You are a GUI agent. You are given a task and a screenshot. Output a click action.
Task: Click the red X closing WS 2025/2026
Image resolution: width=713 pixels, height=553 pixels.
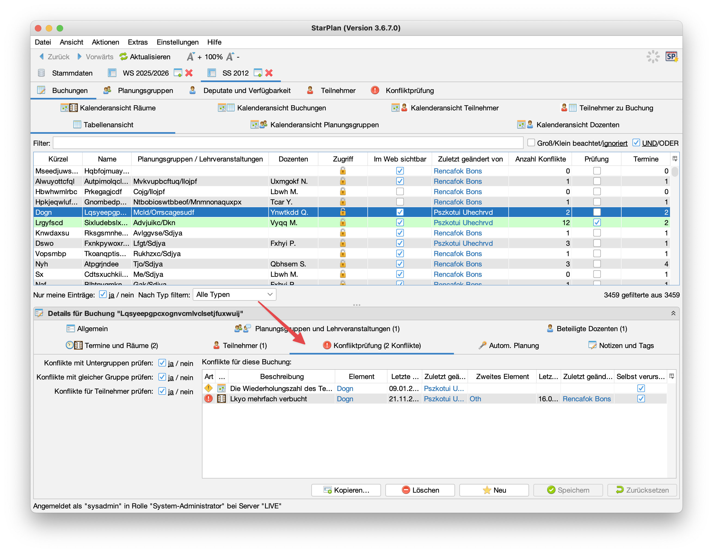pyautogui.click(x=189, y=73)
